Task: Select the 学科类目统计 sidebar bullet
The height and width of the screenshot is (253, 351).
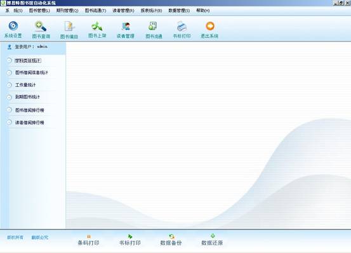Action: tap(9, 60)
